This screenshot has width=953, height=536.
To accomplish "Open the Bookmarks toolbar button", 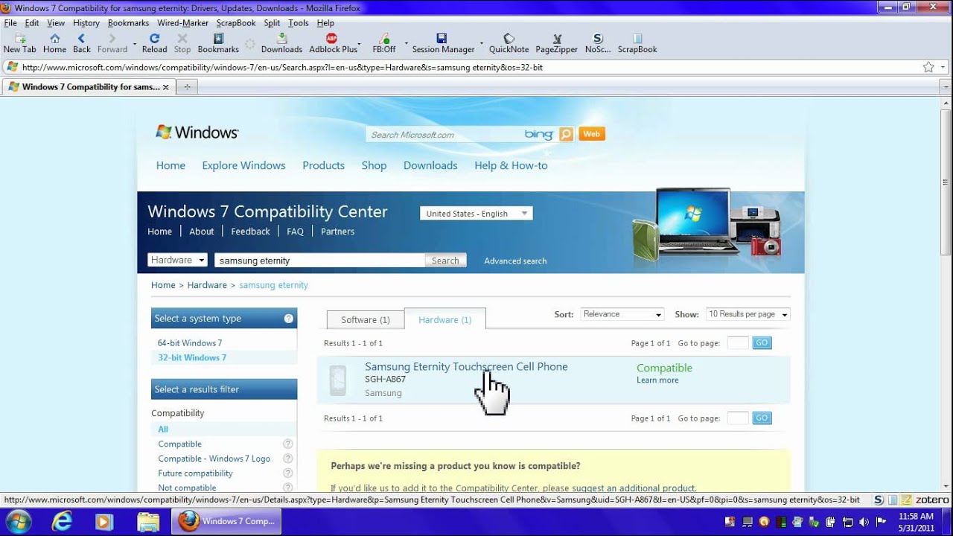I will pyautogui.click(x=218, y=43).
